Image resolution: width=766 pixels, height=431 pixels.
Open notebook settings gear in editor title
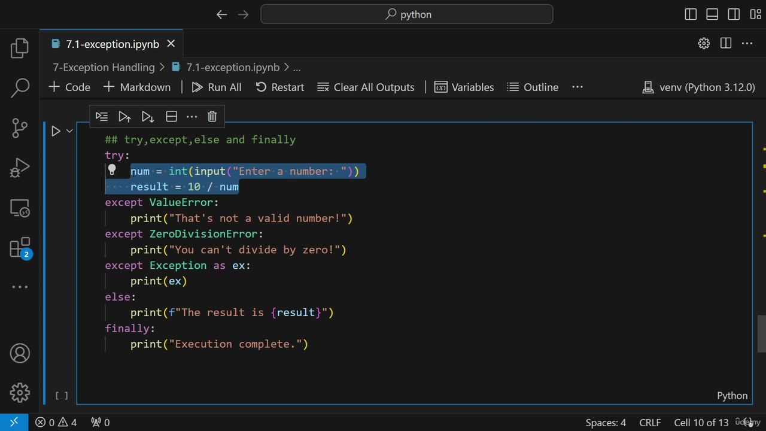704,43
